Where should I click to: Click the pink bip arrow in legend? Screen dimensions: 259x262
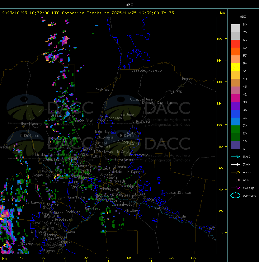pos(235,180)
